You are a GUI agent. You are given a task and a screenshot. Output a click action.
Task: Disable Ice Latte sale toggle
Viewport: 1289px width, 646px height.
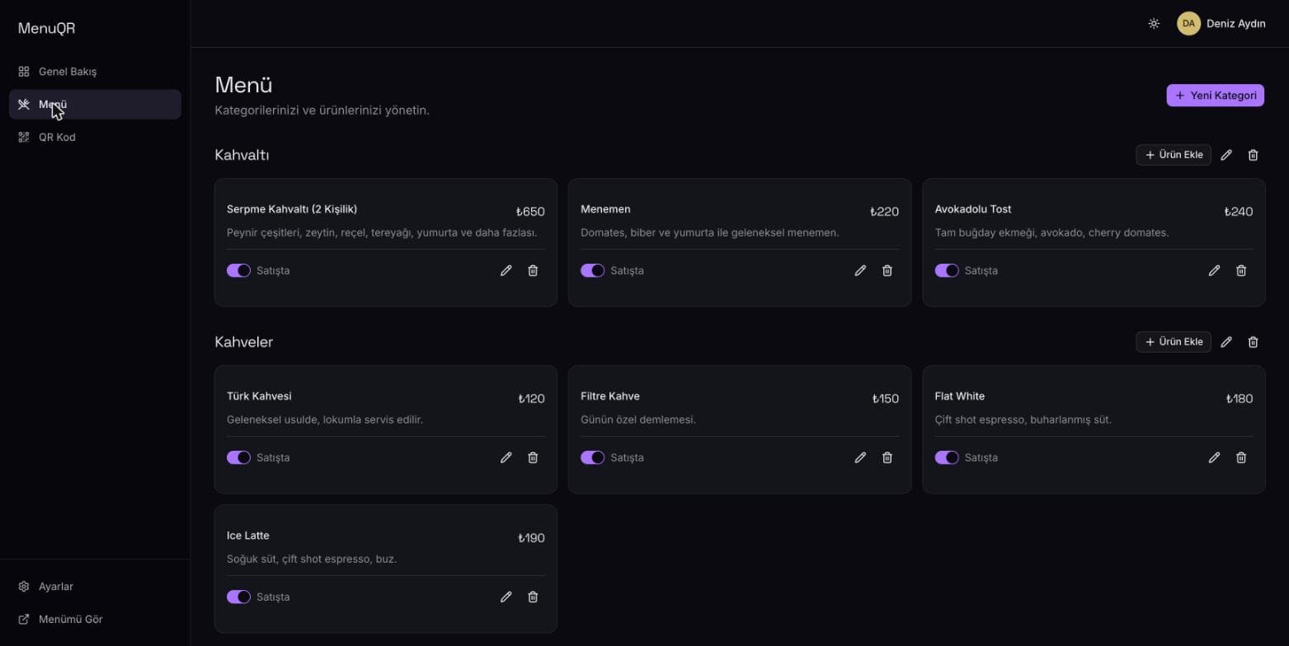pyautogui.click(x=238, y=597)
